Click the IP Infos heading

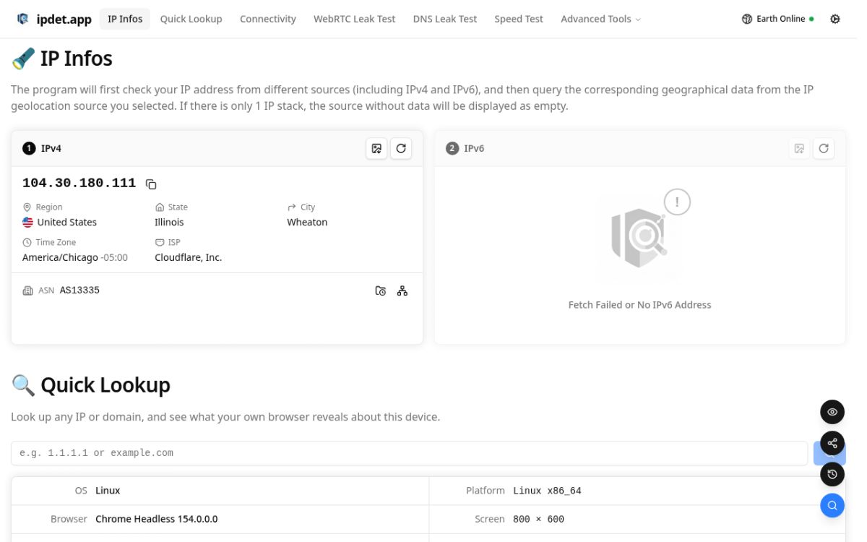click(x=77, y=58)
